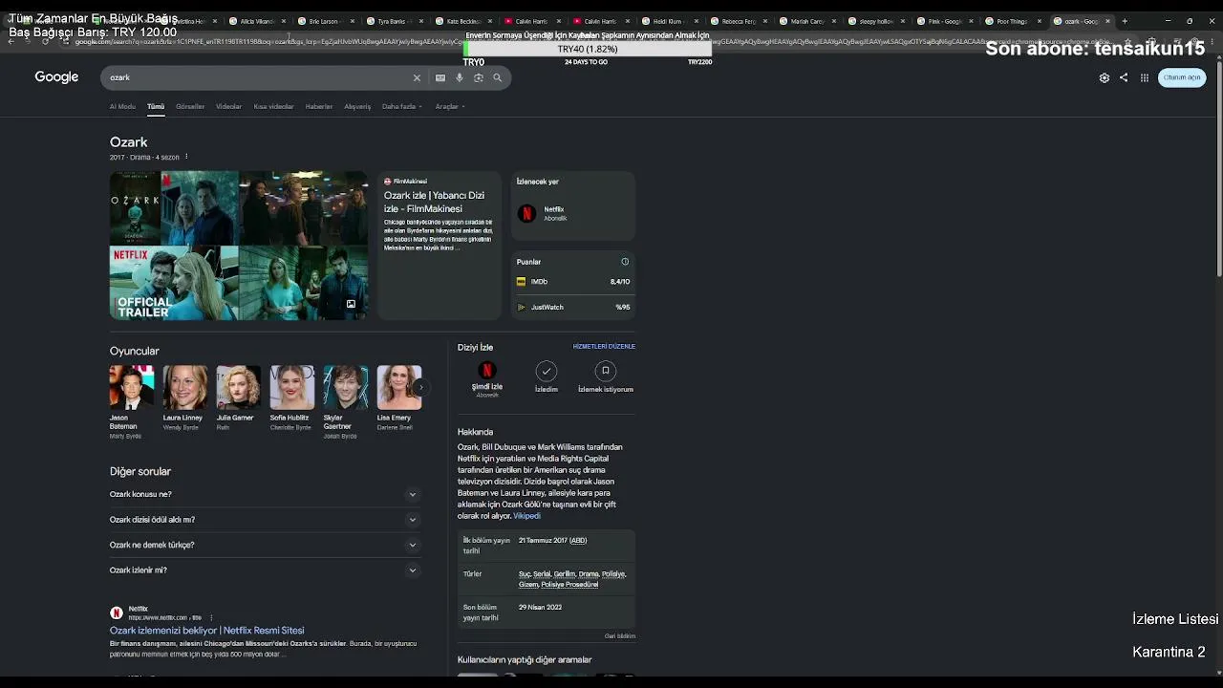
Task: Open 'Ozark izlemenizi bekliyor | Netflix Resmi Sitesi'
Action: coord(206,631)
